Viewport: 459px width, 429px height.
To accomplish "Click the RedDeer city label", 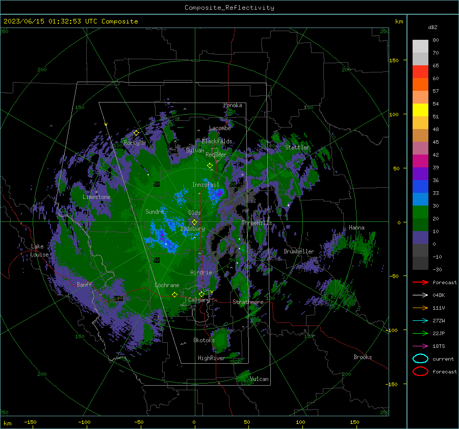I will (216, 155).
